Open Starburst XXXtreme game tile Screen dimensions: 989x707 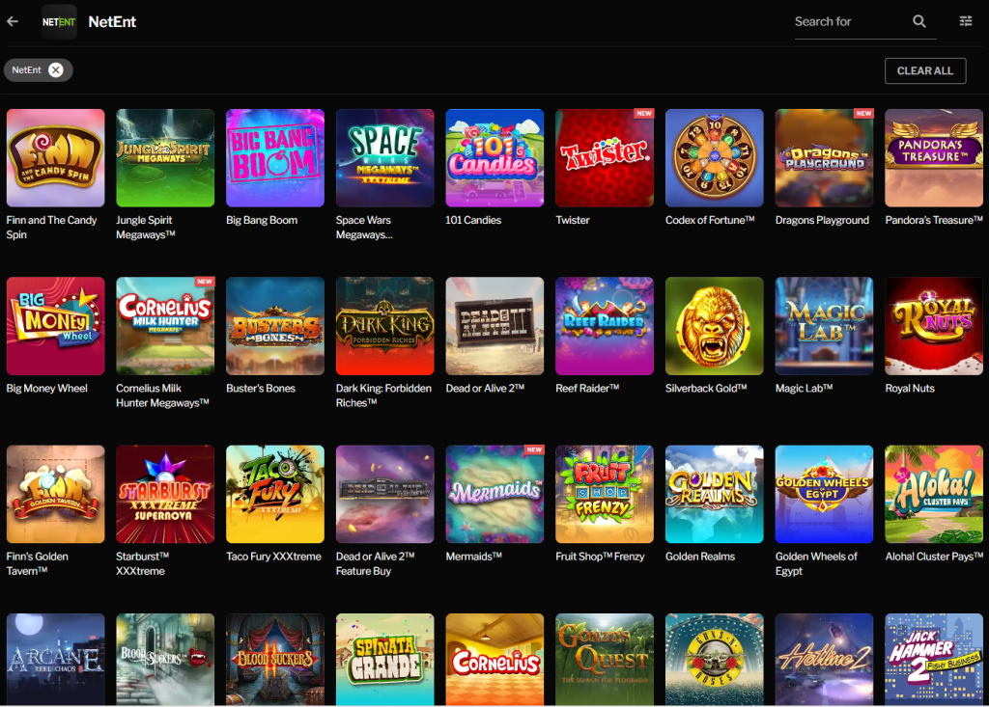click(x=165, y=494)
